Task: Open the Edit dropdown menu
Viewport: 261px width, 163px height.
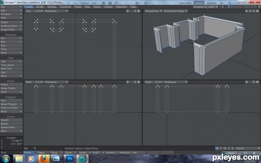Action: (11, 10)
